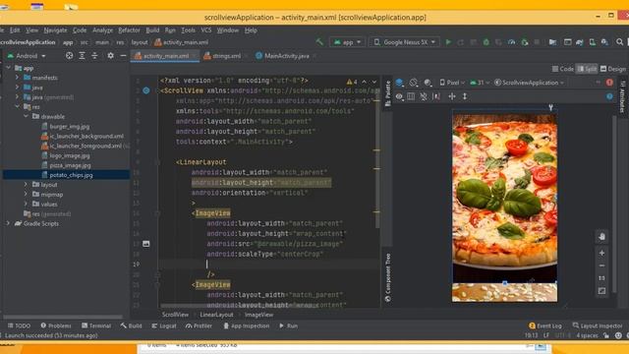629x354 pixels.
Task: Click the 1:1 actual size zoom icon
Action: click(x=601, y=277)
